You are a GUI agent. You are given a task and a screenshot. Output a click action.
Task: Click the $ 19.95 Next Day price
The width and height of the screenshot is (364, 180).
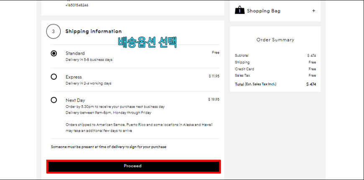coord(213,100)
